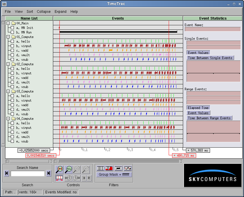Collapse the 03_Compute tree node
The image size is (244, 197).
tap(8, 91)
